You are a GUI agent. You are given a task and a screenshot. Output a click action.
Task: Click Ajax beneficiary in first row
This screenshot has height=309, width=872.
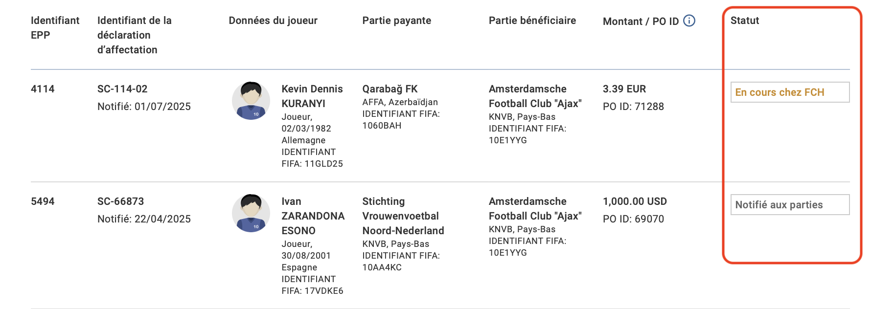click(x=534, y=96)
